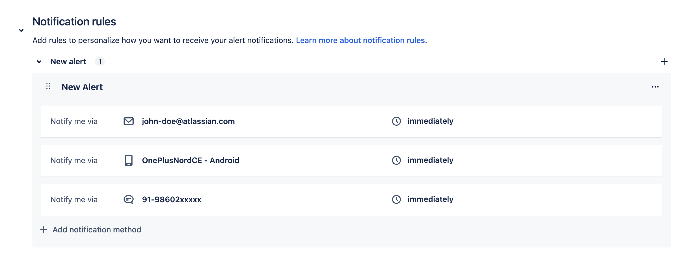Viewport: 690px width, 262px height.
Task: Click the email envelope icon
Action: click(x=129, y=121)
